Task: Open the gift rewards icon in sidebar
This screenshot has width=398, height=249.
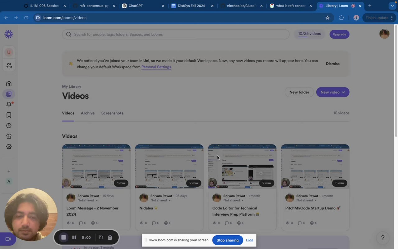Action: [x=9, y=136]
